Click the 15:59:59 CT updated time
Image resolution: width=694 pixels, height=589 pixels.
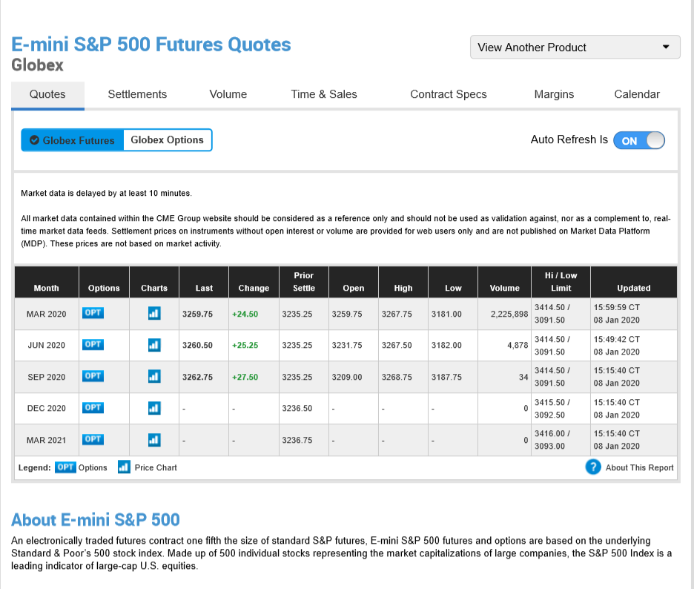click(x=617, y=307)
